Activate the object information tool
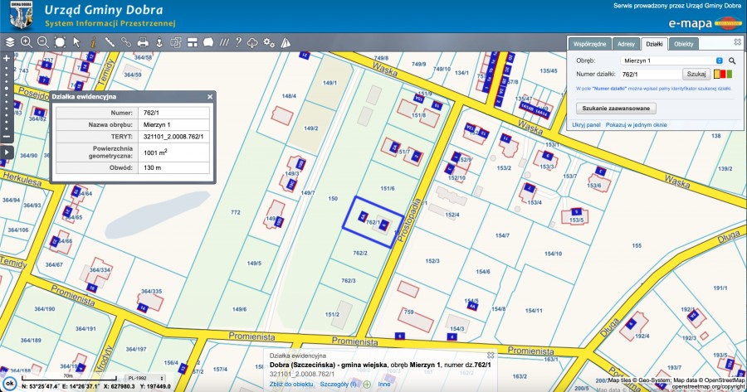The height and width of the screenshot is (392, 747). [92, 41]
